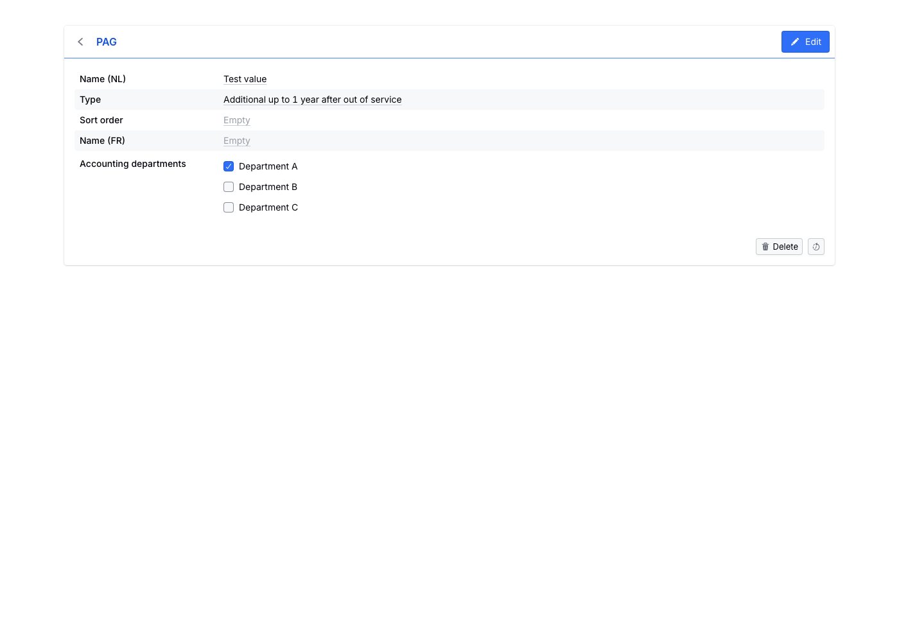Click the 'Accounting departments' field label

coord(133,164)
